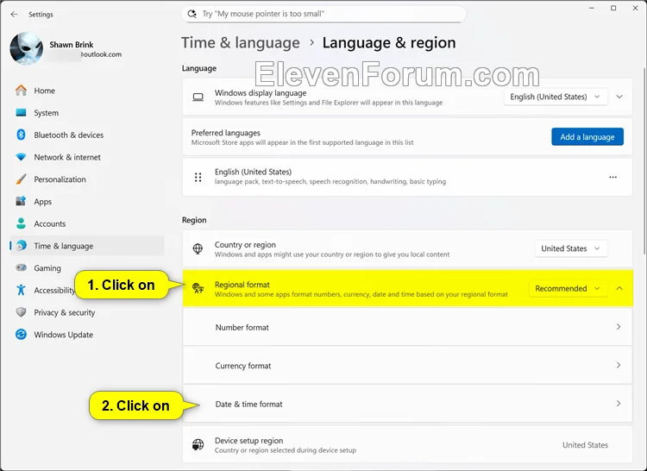Click the Device setup region title
The image size is (647, 471).
pos(248,441)
